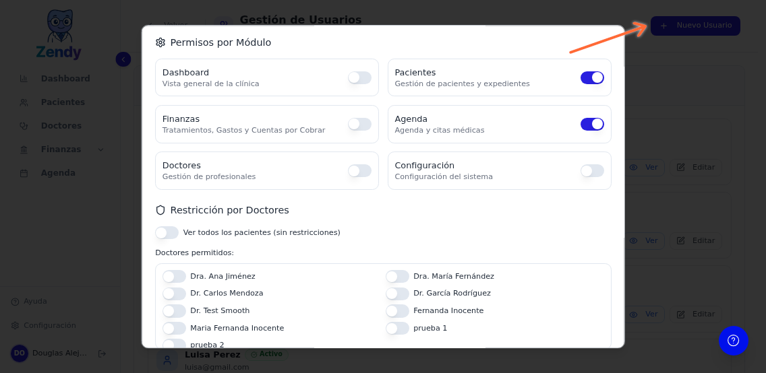The height and width of the screenshot is (373, 766).
Task: Collapse the sidebar with the chevron button
Action: point(123,59)
